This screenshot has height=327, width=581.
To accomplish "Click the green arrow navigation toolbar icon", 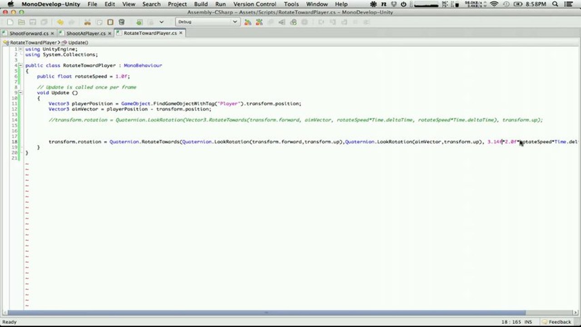I will click(139, 22).
